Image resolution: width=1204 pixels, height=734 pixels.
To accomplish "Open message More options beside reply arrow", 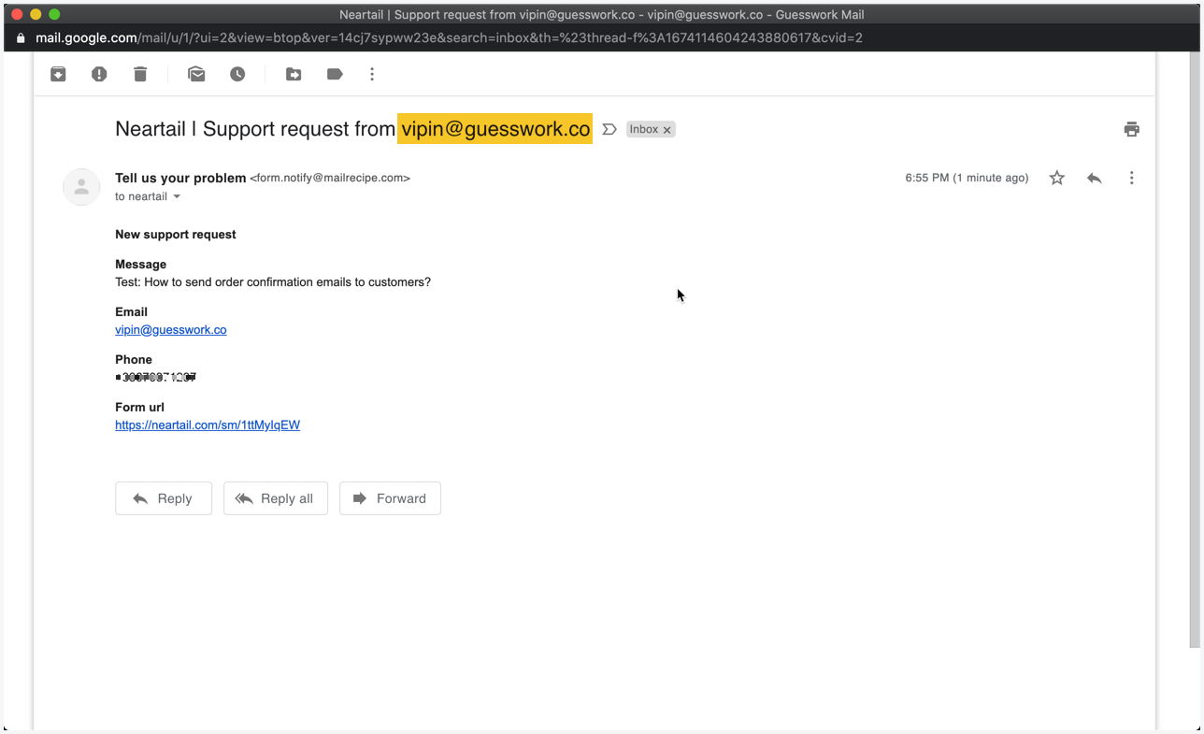I will (x=1131, y=178).
